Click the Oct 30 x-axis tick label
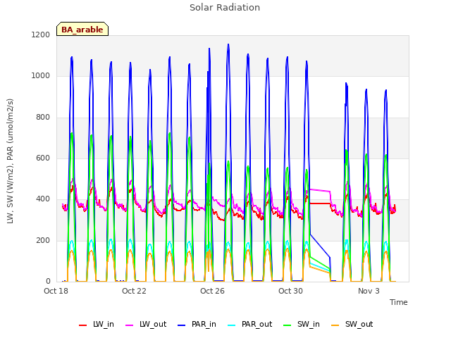451x338 pixels. (x=290, y=291)
